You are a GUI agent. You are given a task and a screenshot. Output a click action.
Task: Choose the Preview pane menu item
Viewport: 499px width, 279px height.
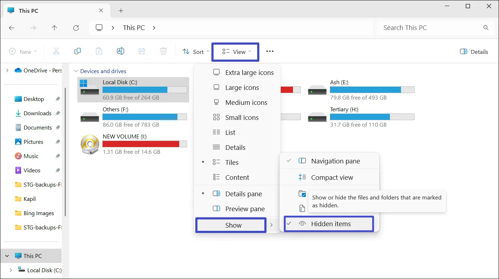(x=245, y=209)
